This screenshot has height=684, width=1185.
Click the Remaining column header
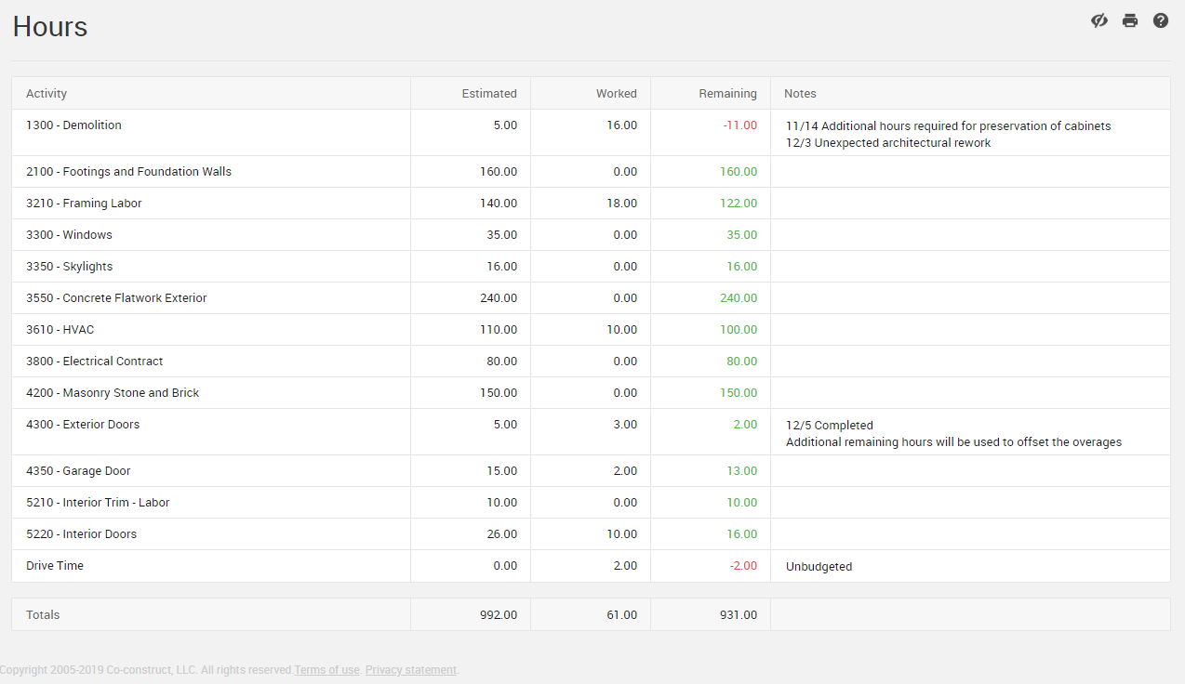(x=727, y=93)
